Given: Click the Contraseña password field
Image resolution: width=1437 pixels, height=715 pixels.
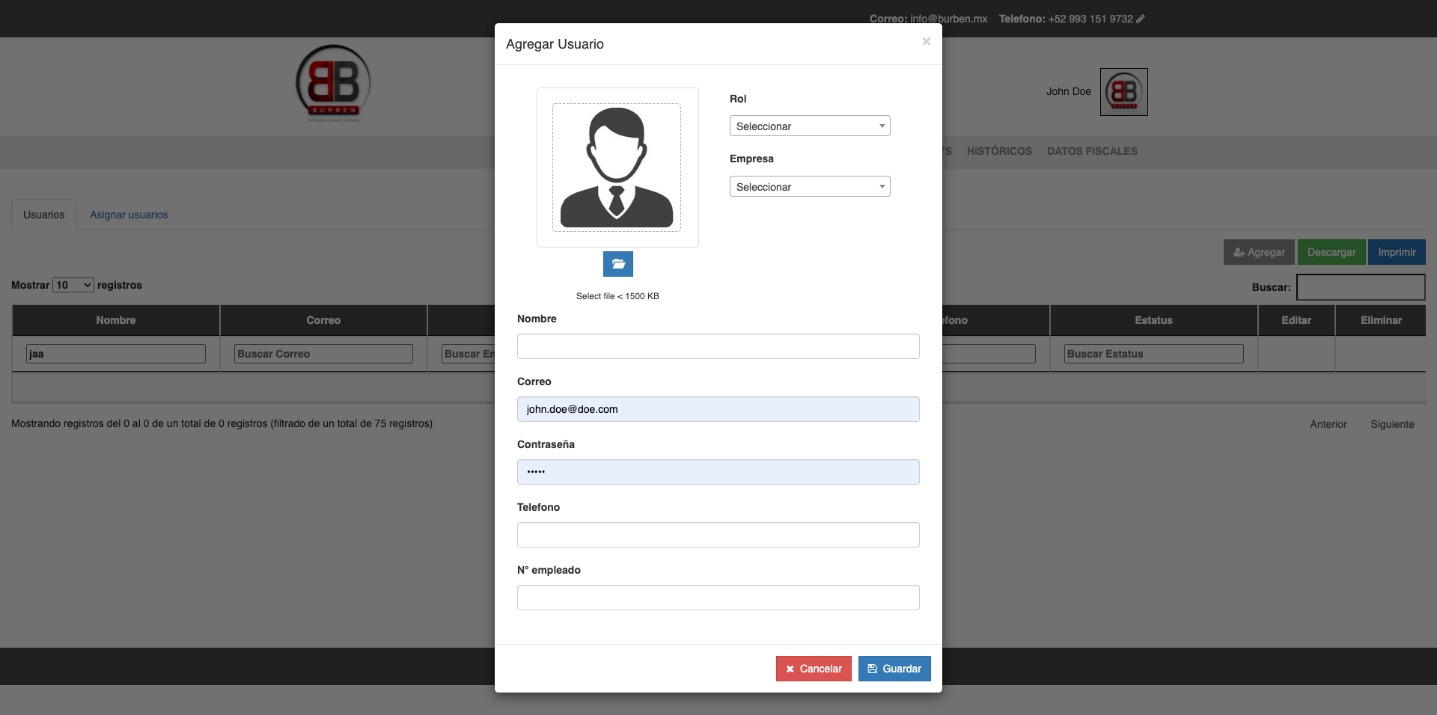Looking at the screenshot, I should coord(718,472).
